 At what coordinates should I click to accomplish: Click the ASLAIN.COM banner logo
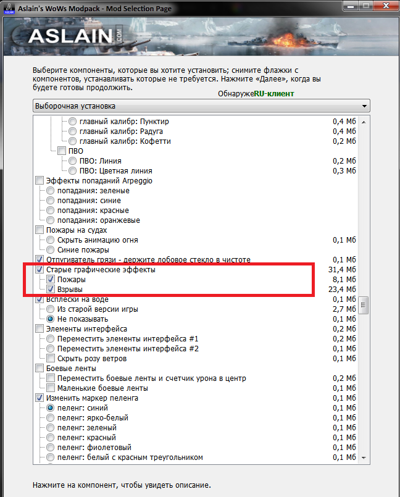pyautogui.click(x=75, y=36)
